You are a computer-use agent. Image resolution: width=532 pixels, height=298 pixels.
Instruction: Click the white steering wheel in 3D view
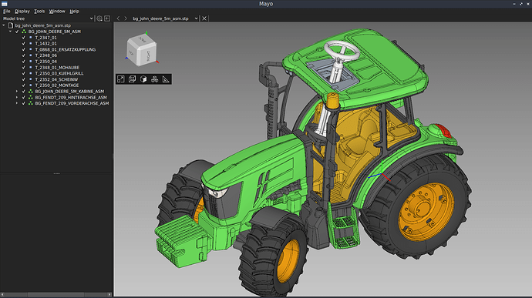click(342, 51)
